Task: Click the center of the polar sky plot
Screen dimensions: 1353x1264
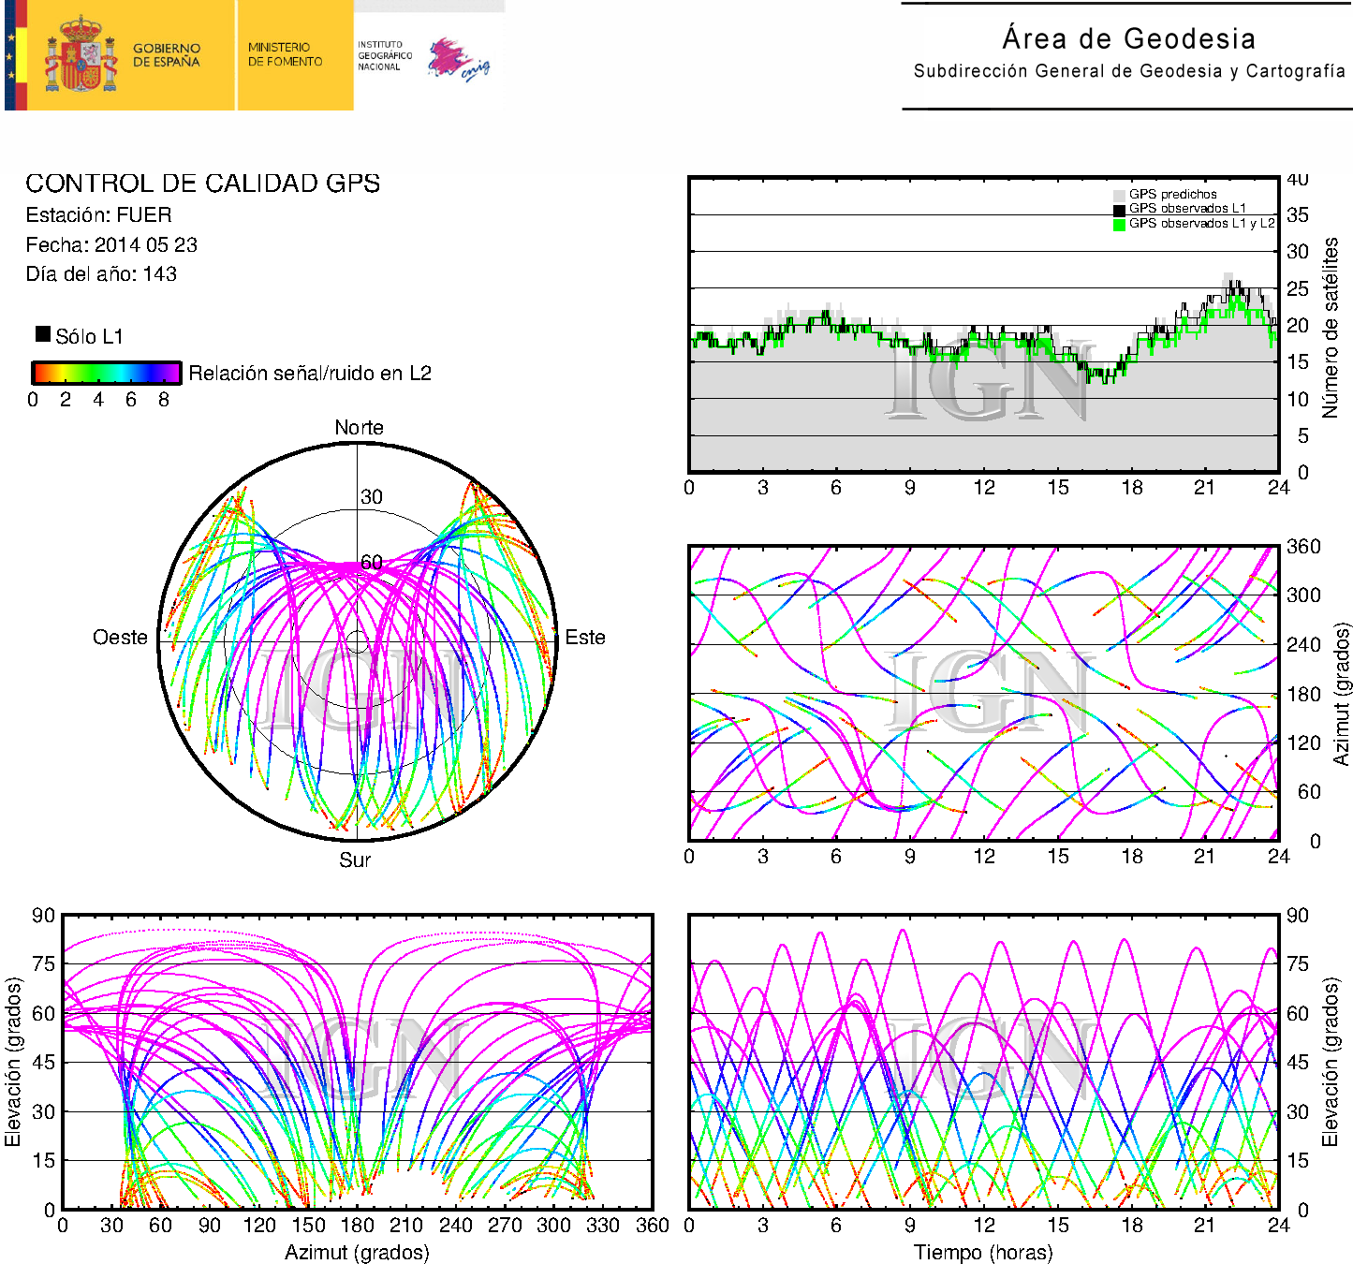Action: point(358,641)
